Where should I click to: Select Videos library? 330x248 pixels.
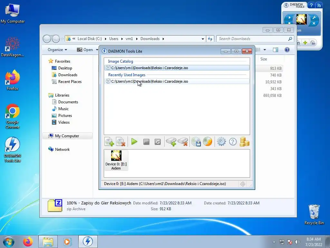tap(64, 122)
